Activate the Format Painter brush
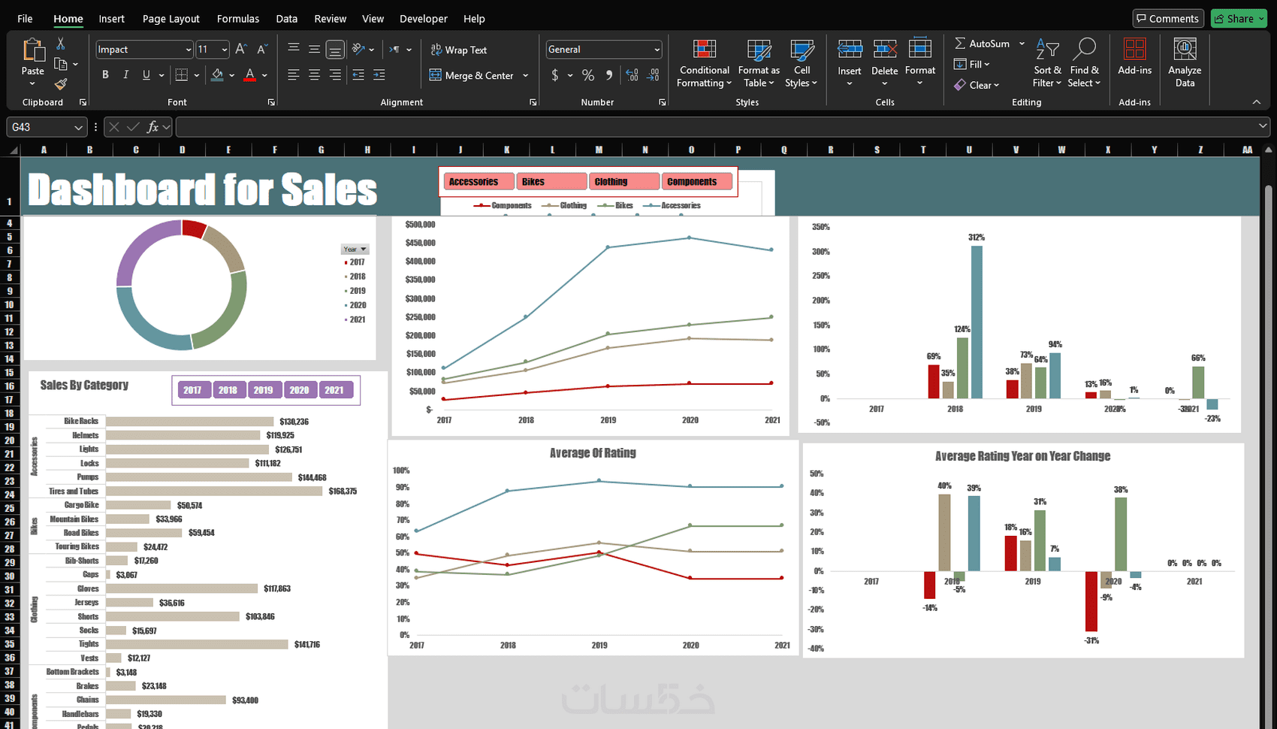Viewport: 1277px width, 729px height. (x=61, y=83)
